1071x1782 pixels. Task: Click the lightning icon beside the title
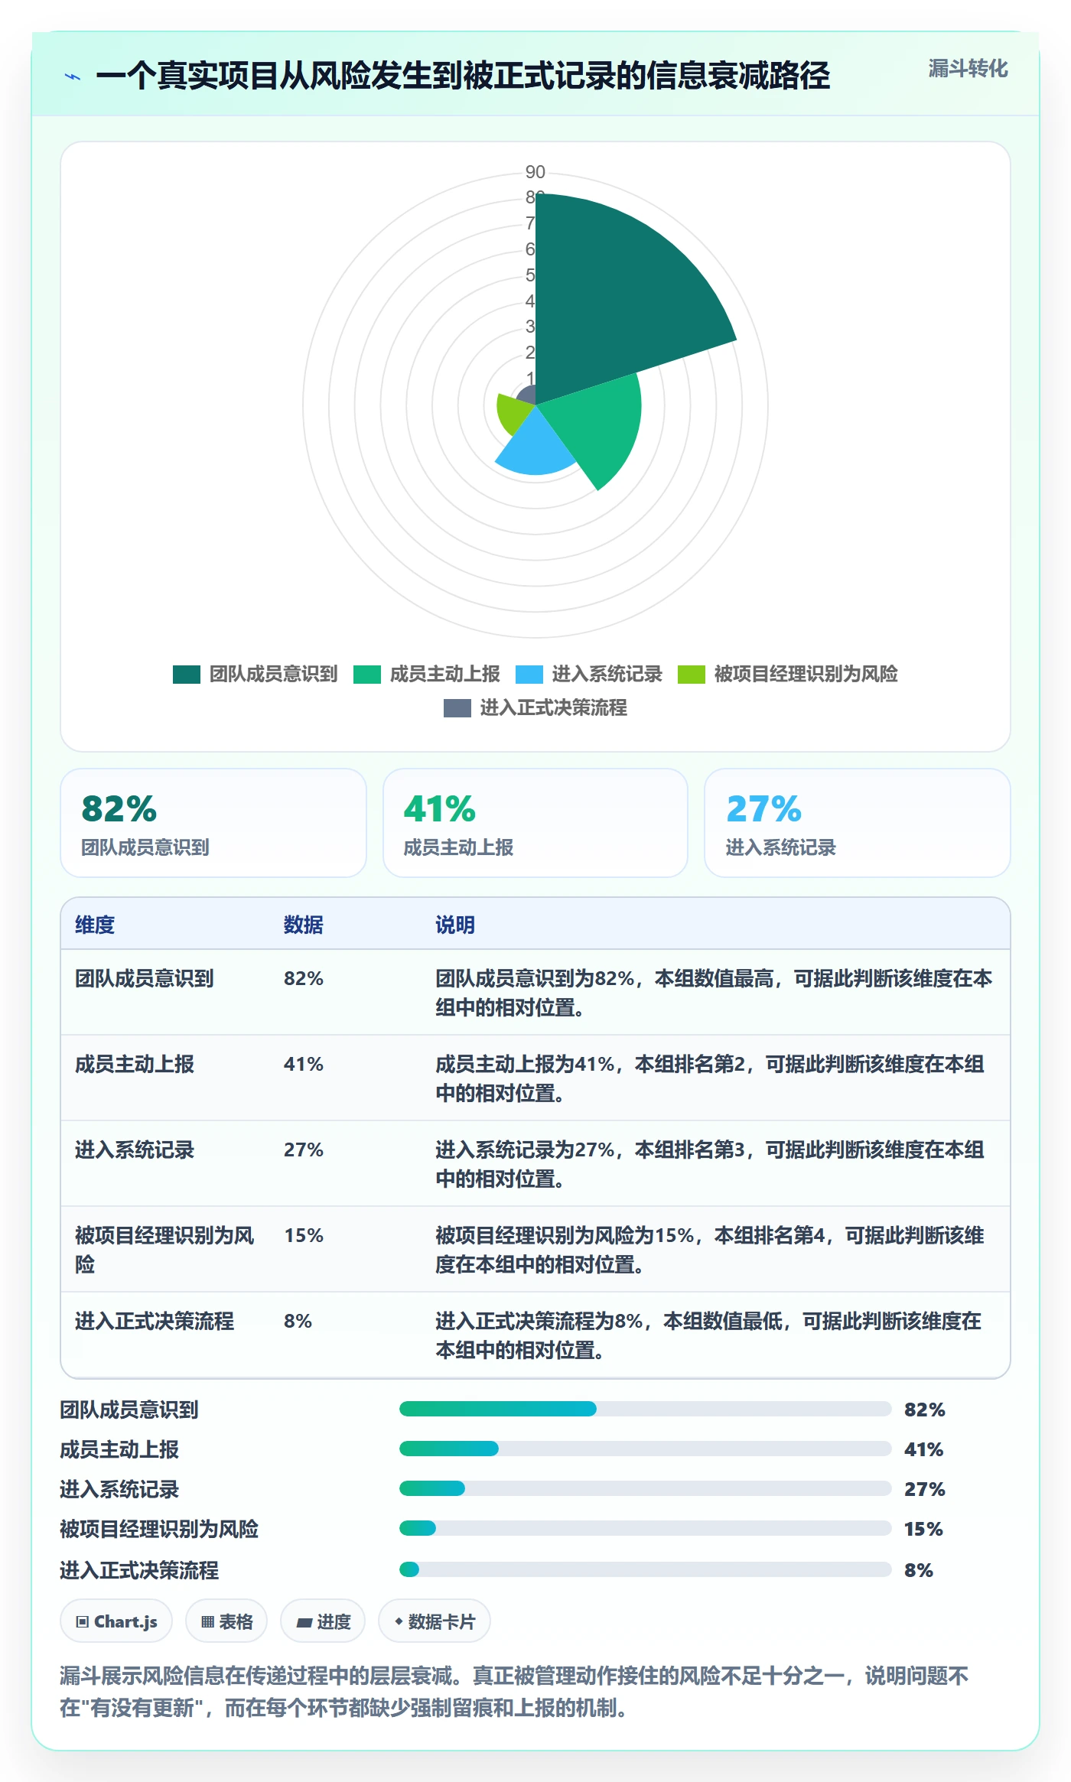[x=73, y=76]
